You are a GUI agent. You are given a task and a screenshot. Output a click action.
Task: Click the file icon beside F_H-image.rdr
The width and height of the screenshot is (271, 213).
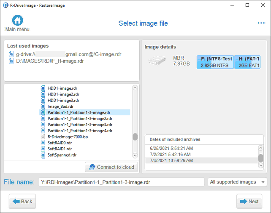[x=11, y=61]
